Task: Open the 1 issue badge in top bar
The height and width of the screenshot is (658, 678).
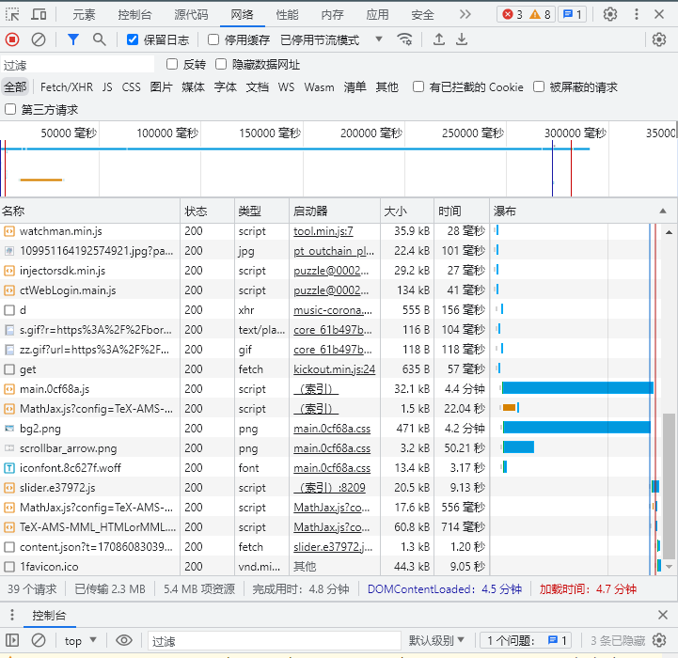Action: click(572, 15)
